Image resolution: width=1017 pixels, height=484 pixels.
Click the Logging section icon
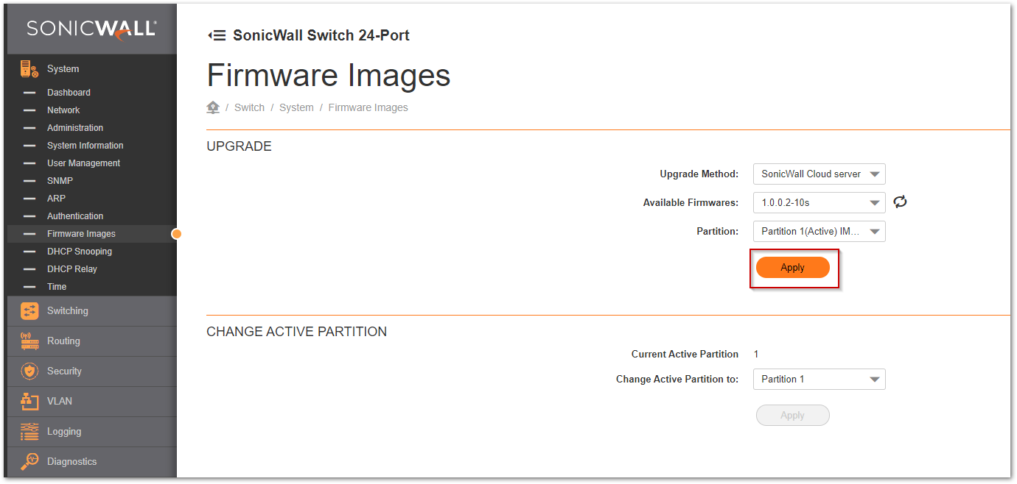pyautogui.click(x=29, y=432)
